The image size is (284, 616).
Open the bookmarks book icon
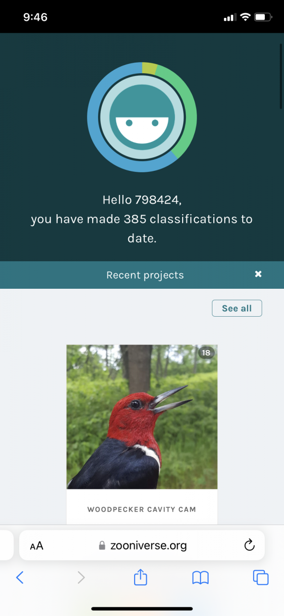(200, 577)
